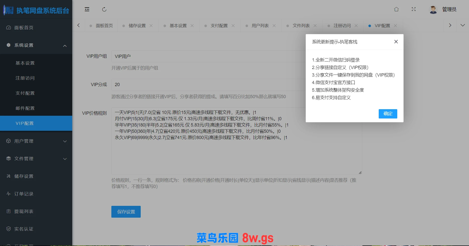Click the 确定 button in dialog
Screen dimensions: 469x246
tap(388, 114)
